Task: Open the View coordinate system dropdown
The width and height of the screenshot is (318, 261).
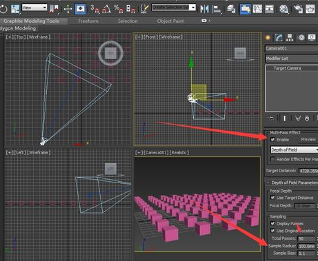Action: tap(34, 8)
